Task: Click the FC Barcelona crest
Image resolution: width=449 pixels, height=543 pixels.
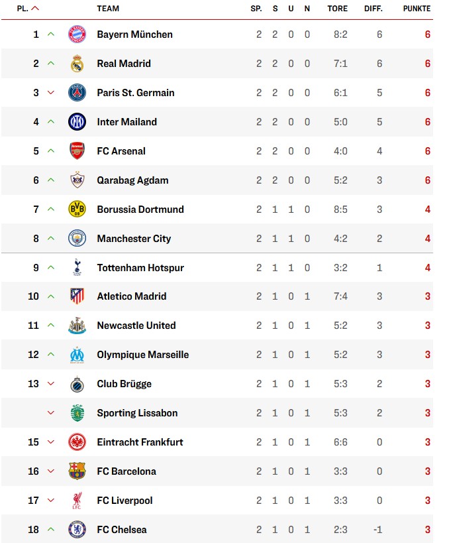Action: click(x=77, y=471)
